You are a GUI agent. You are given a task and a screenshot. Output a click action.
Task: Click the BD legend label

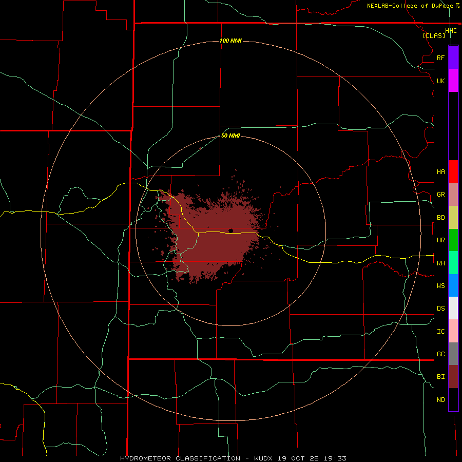click(x=440, y=218)
